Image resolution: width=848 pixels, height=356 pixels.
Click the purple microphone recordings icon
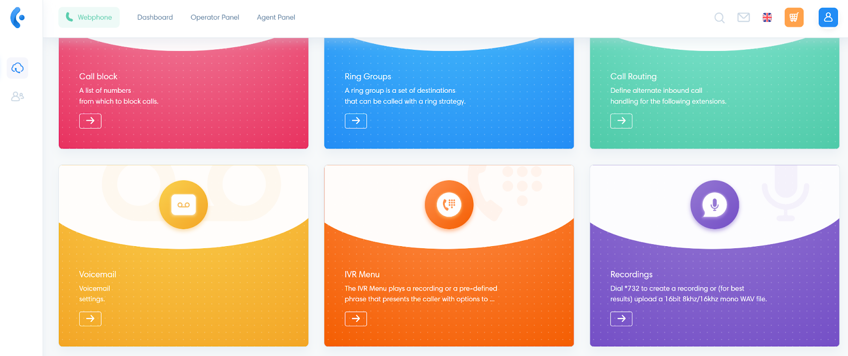(x=714, y=205)
